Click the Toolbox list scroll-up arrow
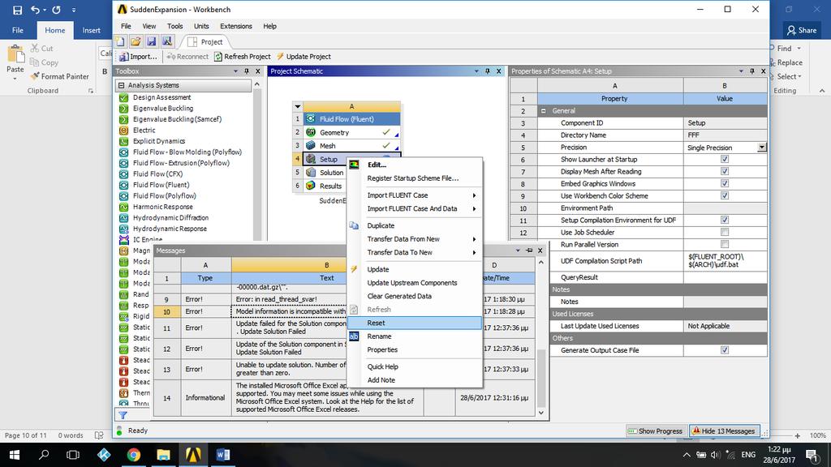 [x=257, y=84]
